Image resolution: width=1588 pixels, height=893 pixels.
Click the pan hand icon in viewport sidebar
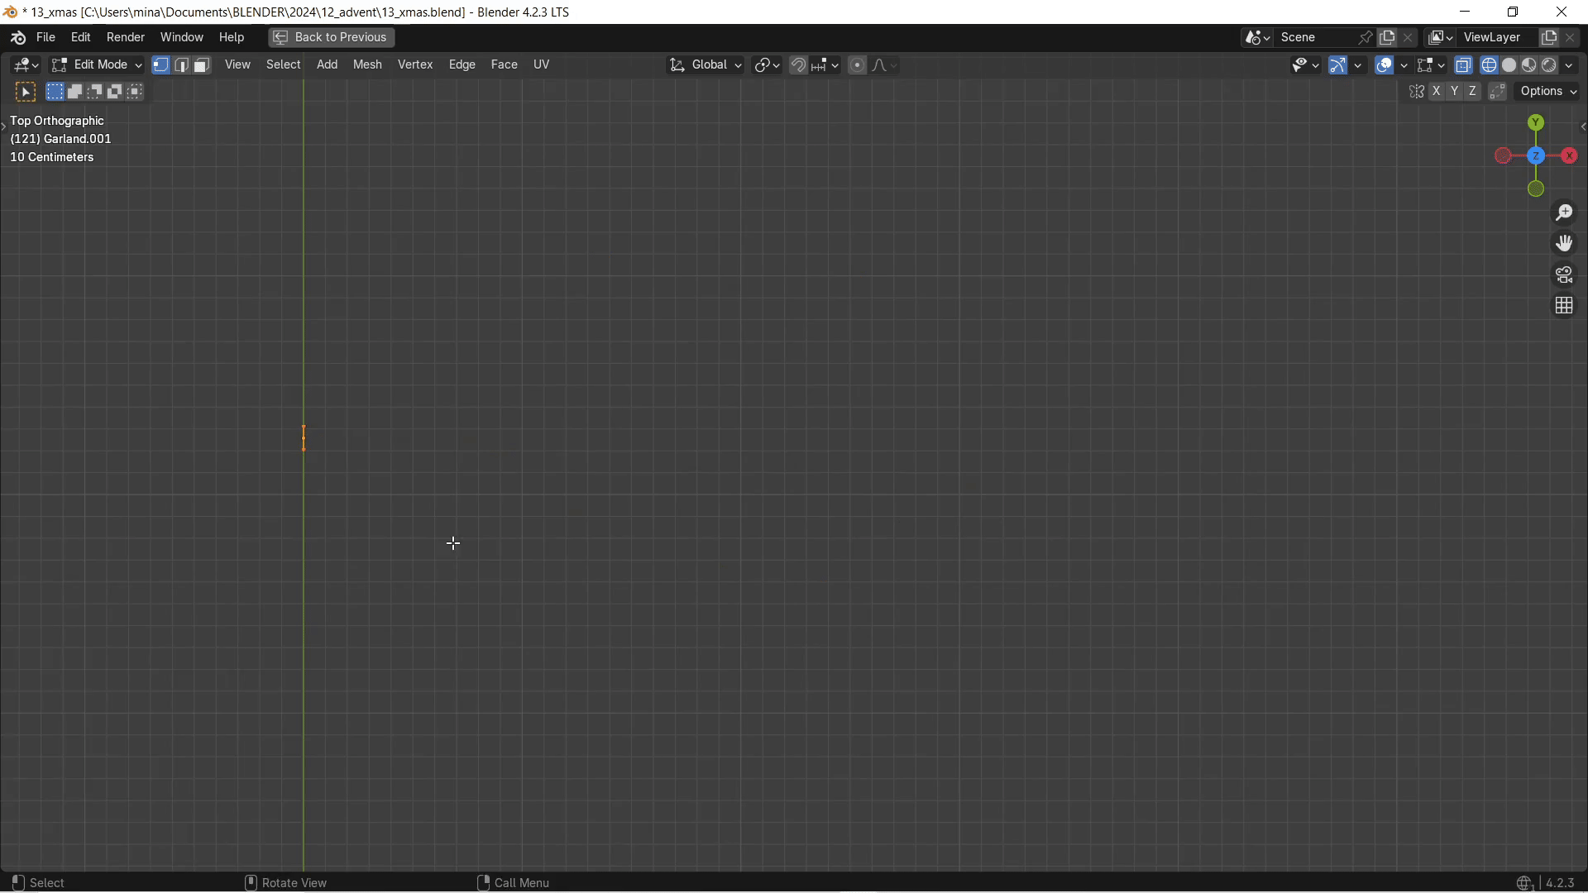(x=1566, y=243)
